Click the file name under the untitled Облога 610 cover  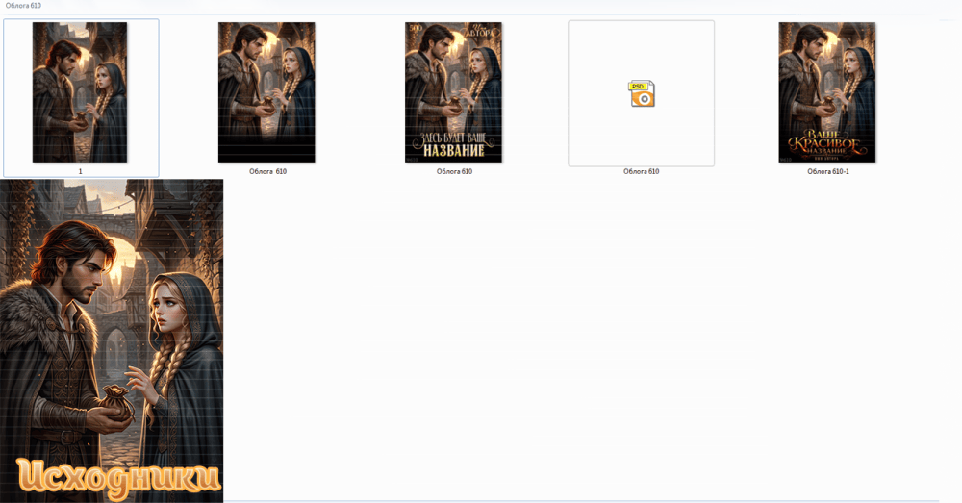[x=268, y=172]
